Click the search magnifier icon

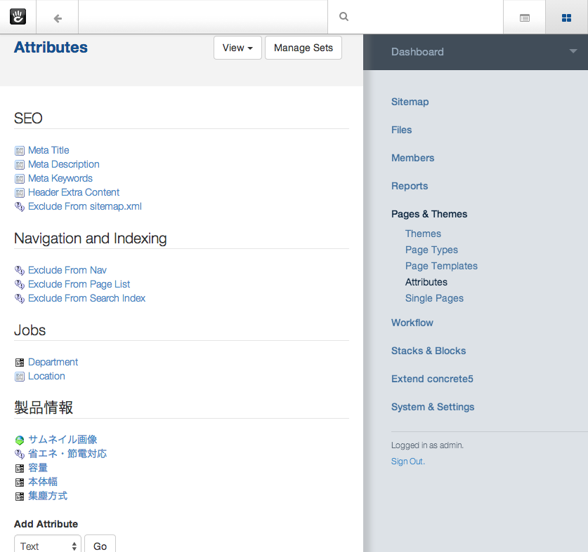pyautogui.click(x=344, y=18)
